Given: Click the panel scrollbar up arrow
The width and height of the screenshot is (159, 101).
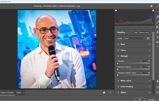Looking at the screenshot, I should click(x=153, y=30).
